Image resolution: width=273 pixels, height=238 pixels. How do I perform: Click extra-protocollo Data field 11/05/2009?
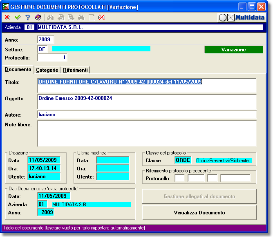pyautogui.click(x=54, y=196)
